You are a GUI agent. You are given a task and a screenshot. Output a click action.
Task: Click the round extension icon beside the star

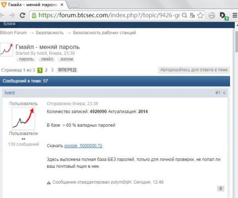[x=212, y=15]
